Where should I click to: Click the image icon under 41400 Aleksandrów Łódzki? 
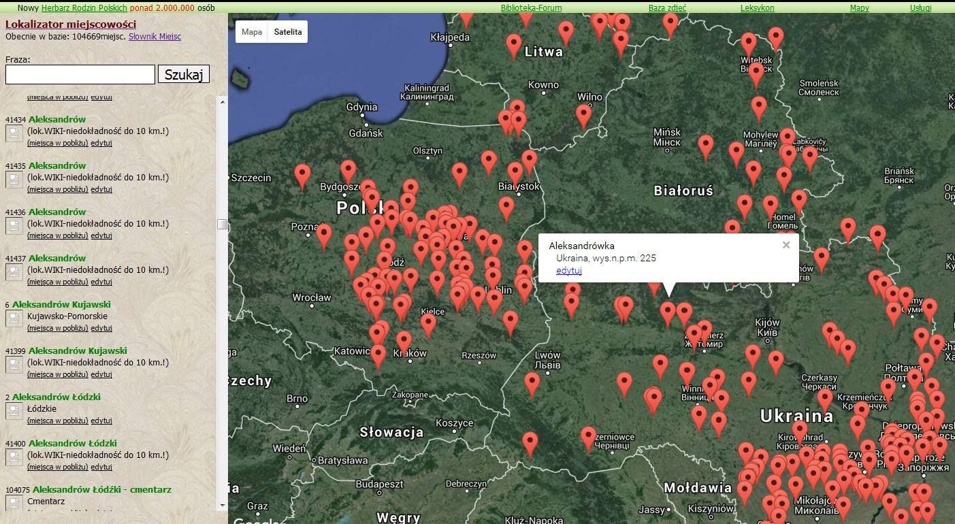tap(14, 457)
